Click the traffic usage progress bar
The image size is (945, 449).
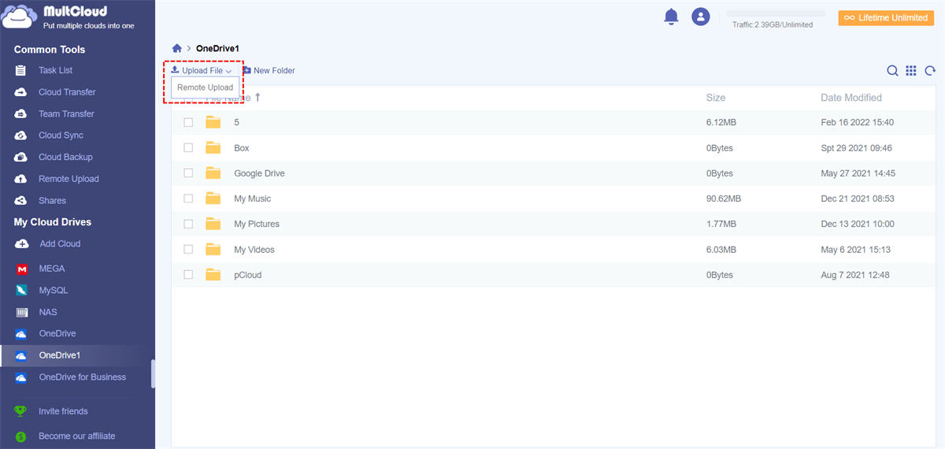coord(776,13)
